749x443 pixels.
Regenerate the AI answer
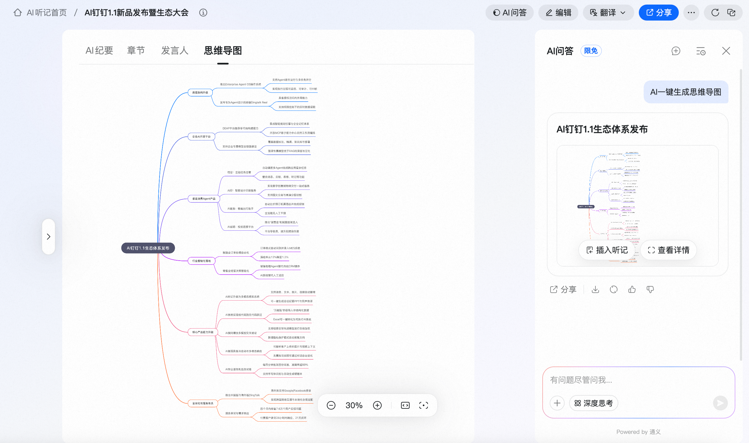point(613,289)
